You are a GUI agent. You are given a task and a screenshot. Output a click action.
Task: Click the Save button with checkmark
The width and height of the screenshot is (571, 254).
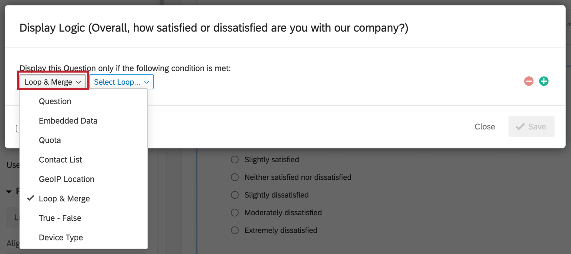click(531, 127)
